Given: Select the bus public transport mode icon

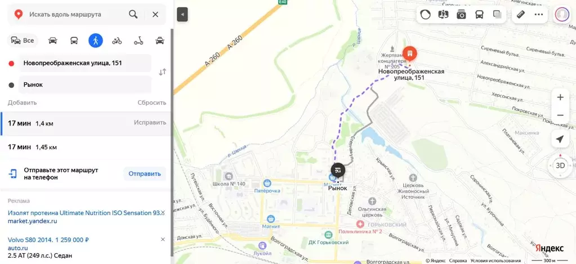Looking at the screenshot, I should point(74,41).
